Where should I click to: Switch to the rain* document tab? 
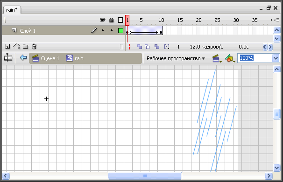tap(12, 10)
